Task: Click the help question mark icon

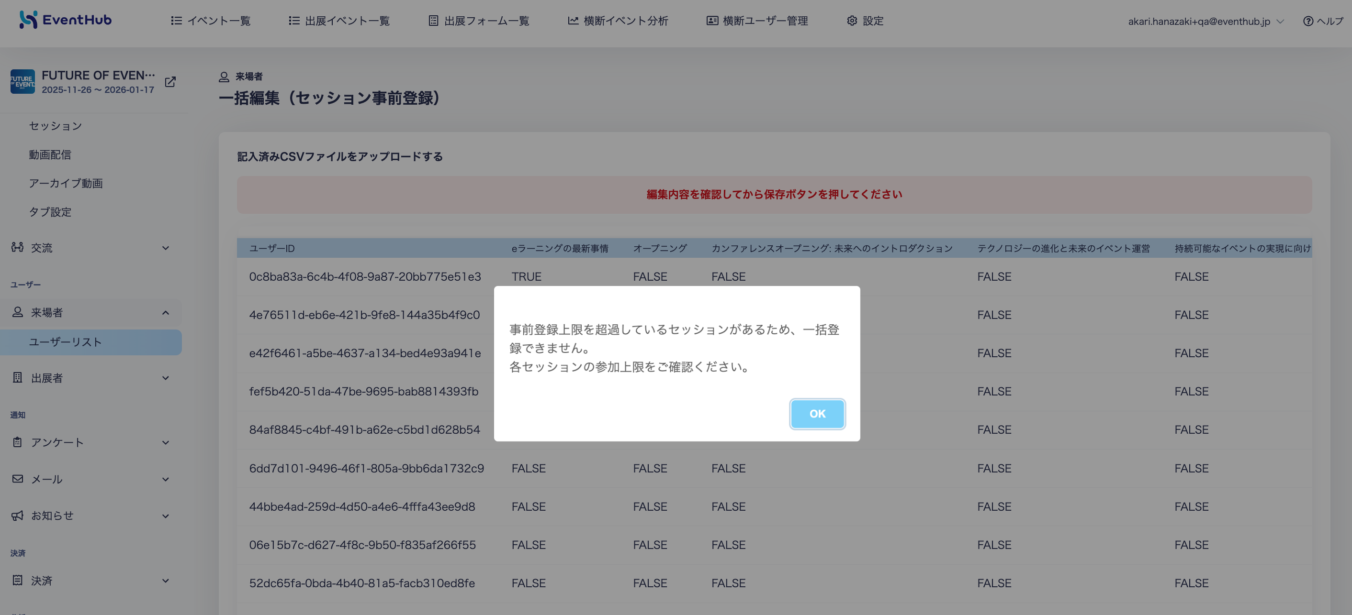Action: (1308, 21)
